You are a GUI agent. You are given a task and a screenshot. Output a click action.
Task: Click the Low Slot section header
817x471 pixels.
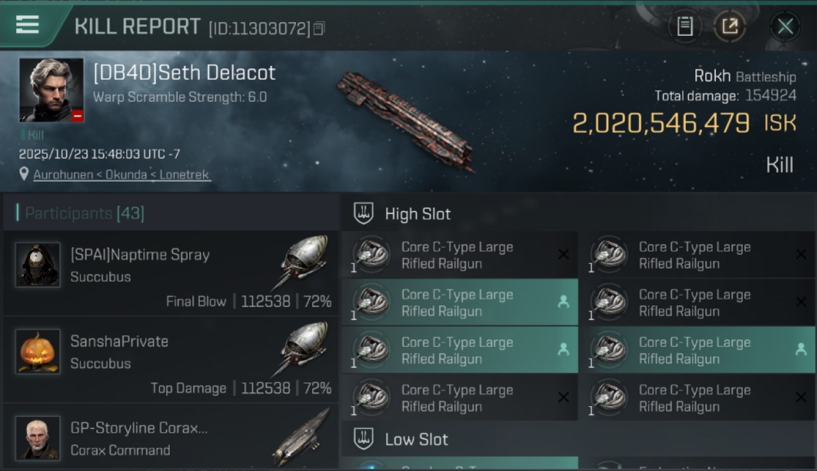click(416, 439)
